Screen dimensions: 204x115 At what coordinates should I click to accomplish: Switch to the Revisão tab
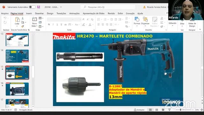[x=111, y=13]
